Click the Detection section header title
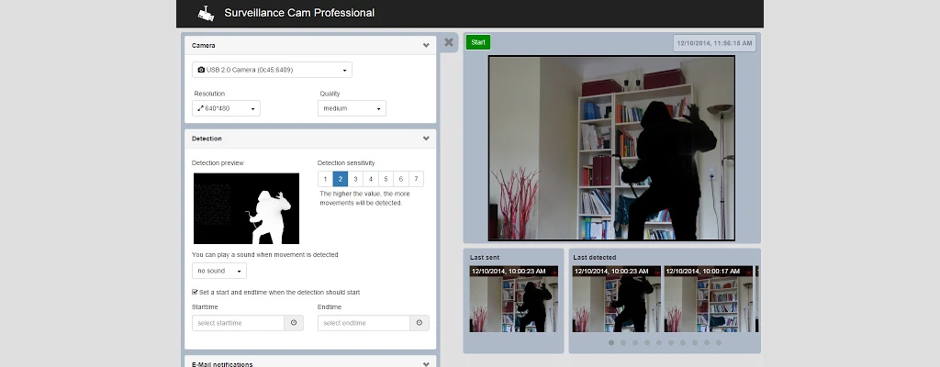The width and height of the screenshot is (940, 367). point(207,139)
